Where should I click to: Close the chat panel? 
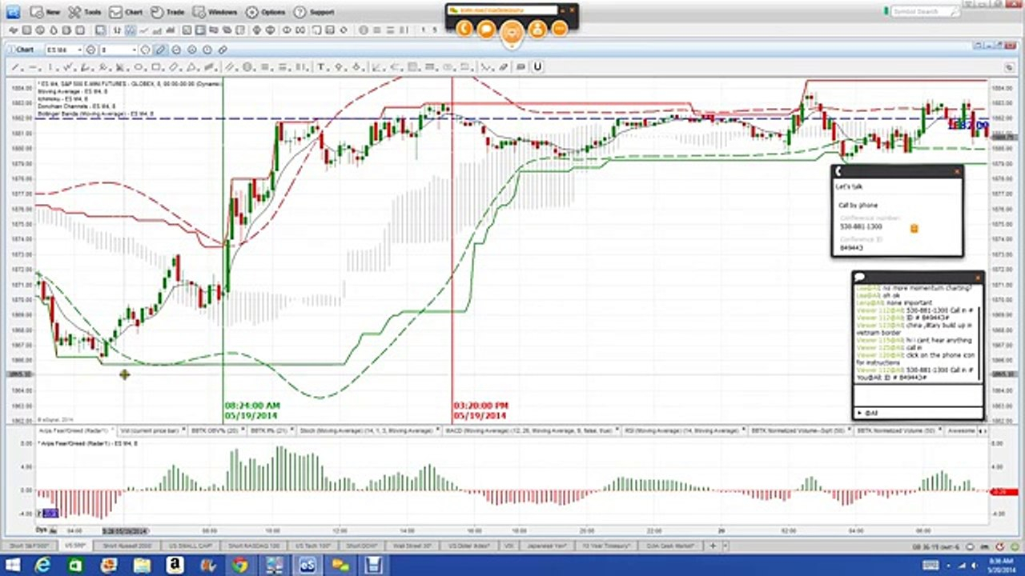[978, 278]
